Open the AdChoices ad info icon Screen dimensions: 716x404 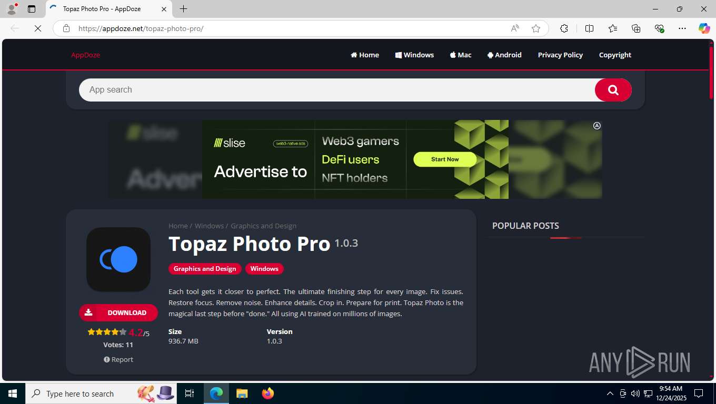pos(597,126)
